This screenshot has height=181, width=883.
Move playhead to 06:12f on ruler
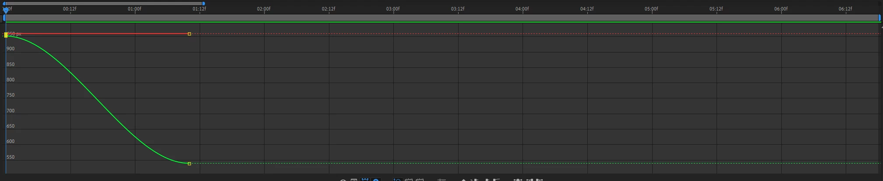click(845, 9)
